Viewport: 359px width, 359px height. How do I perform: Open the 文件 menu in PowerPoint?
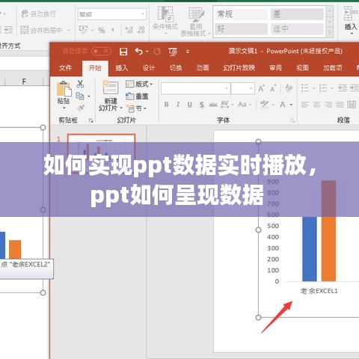(66, 67)
